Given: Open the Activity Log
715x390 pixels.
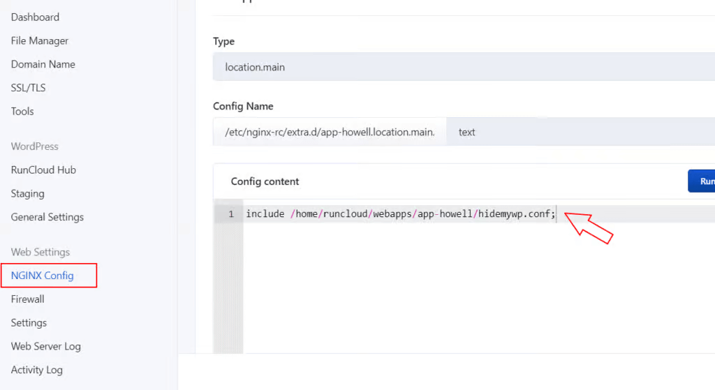Looking at the screenshot, I should point(36,370).
